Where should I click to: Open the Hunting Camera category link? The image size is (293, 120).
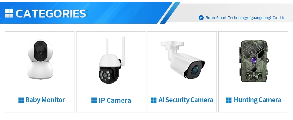click(258, 100)
